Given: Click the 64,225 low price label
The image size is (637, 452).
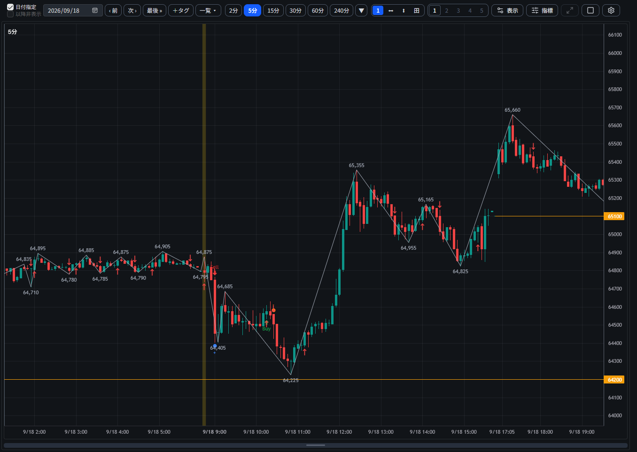Looking at the screenshot, I should pyautogui.click(x=291, y=380).
